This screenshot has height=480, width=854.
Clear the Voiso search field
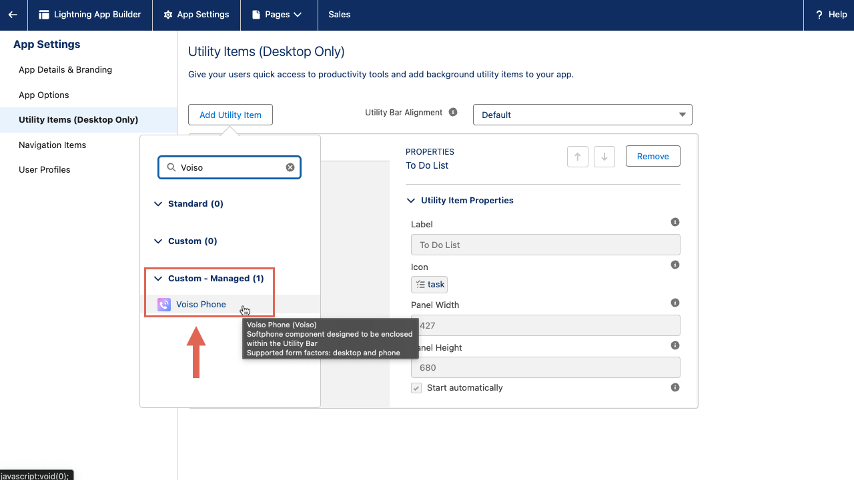tap(290, 167)
